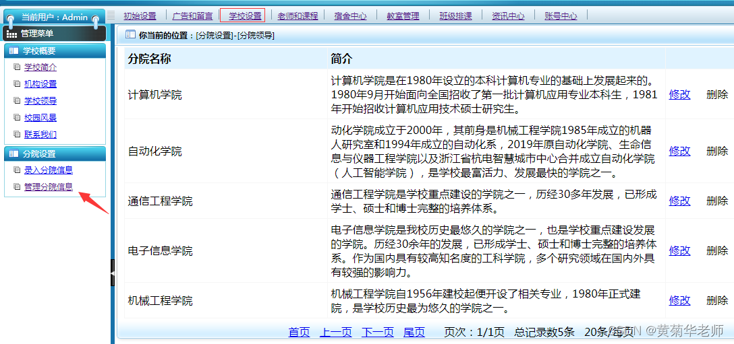Open the 学校设置 top menu
This screenshot has height=344, width=734.
[244, 16]
